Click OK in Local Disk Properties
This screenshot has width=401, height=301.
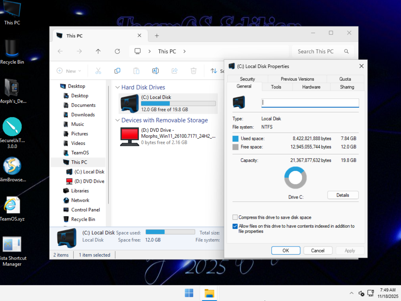point(285,251)
